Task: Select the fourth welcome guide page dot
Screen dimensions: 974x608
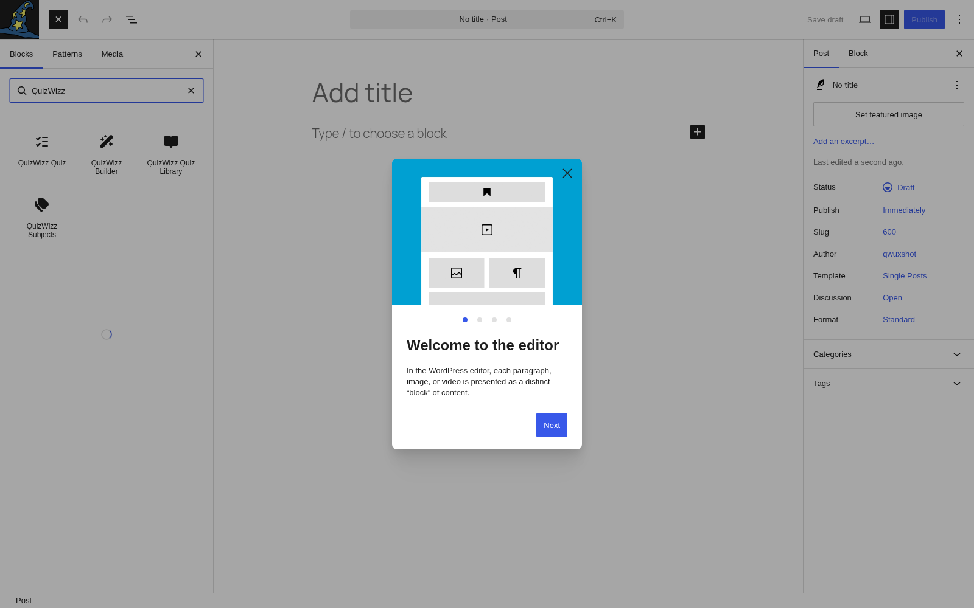Action: (x=509, y=320)
